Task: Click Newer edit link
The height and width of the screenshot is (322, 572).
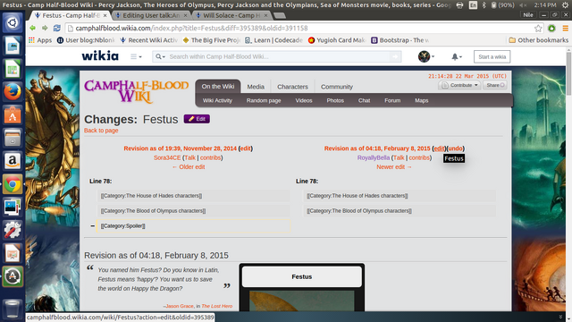Action: click(394, 167)
